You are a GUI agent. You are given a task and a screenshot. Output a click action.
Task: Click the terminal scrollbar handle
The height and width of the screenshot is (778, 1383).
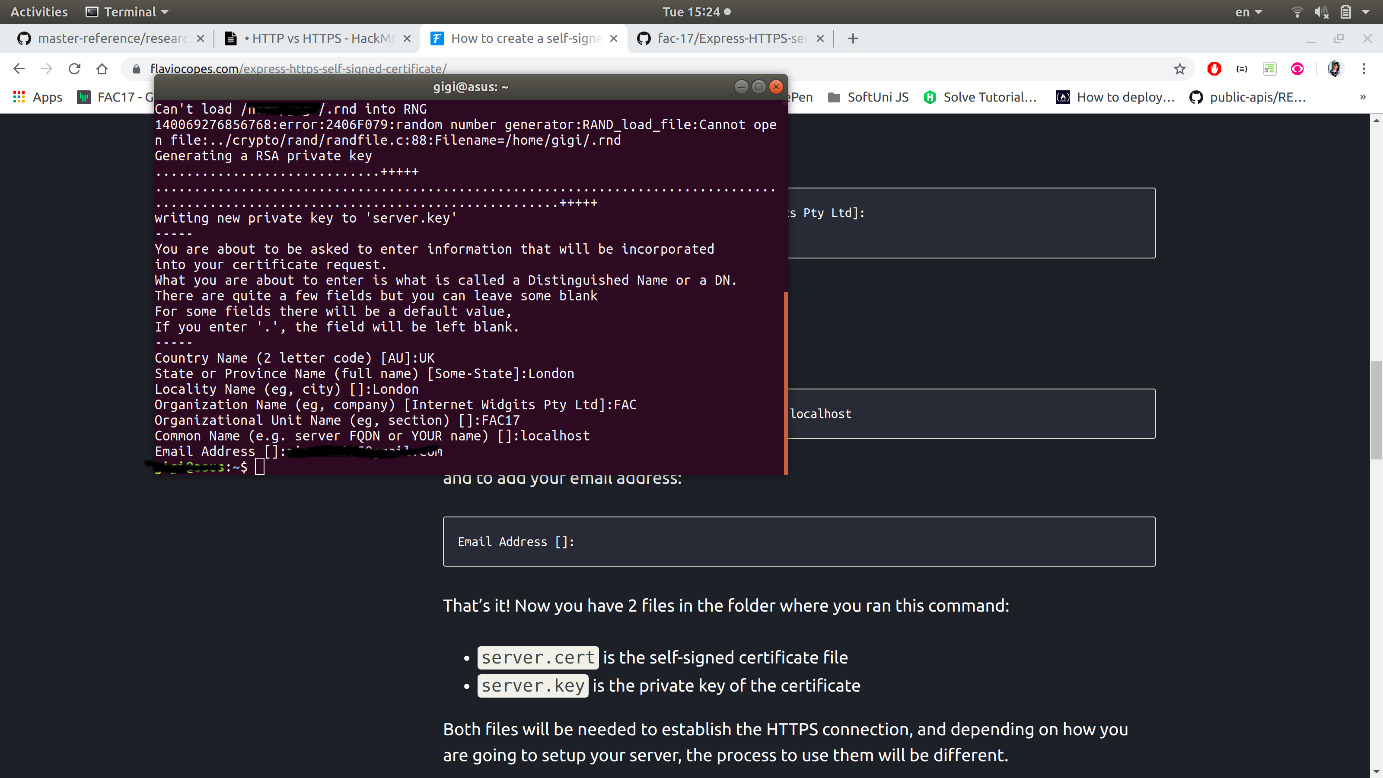(786, 383)
